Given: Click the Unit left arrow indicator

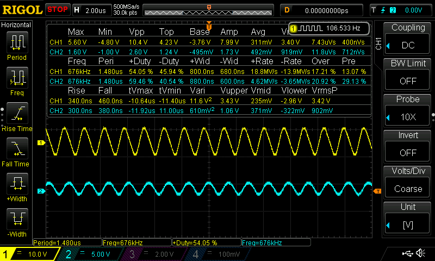Looking at the screenshot, I should (388, 226).
